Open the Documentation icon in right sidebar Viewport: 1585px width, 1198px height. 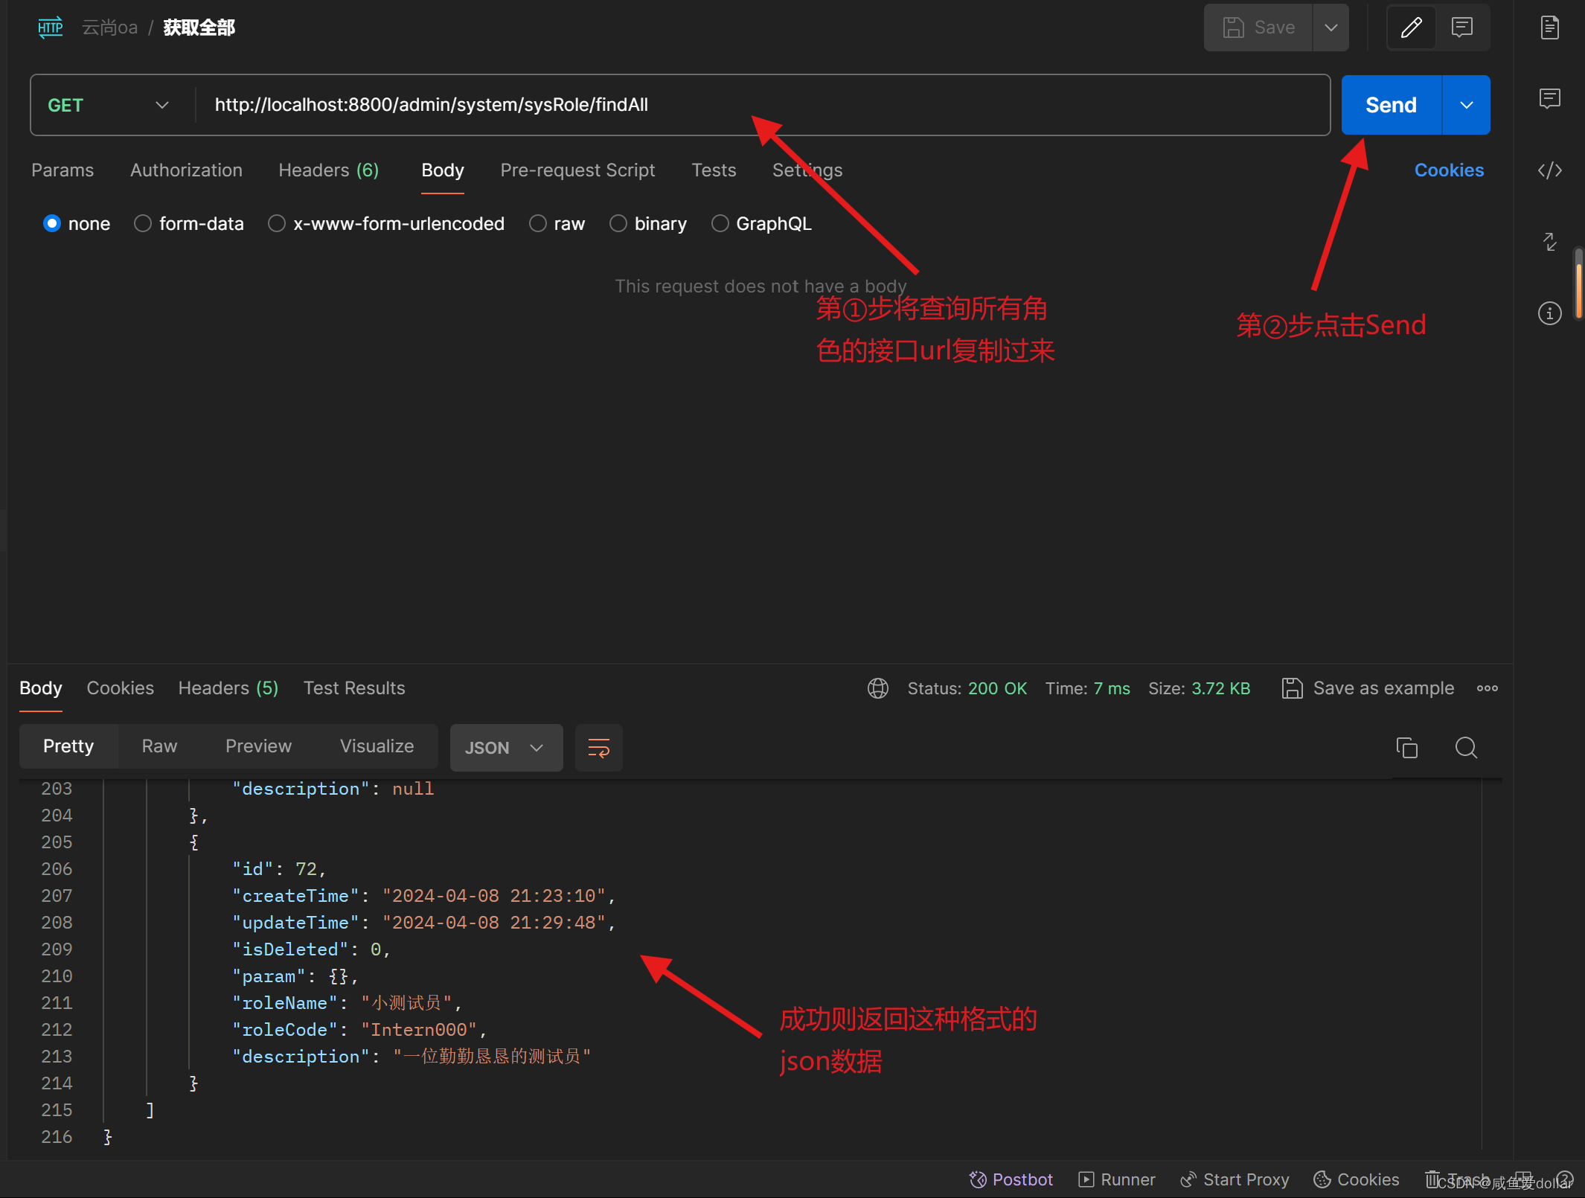(x=1549, y=28)
